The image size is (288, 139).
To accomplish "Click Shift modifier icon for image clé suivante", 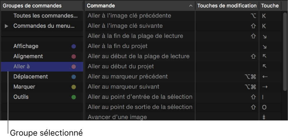I will [x=253, y=26].
